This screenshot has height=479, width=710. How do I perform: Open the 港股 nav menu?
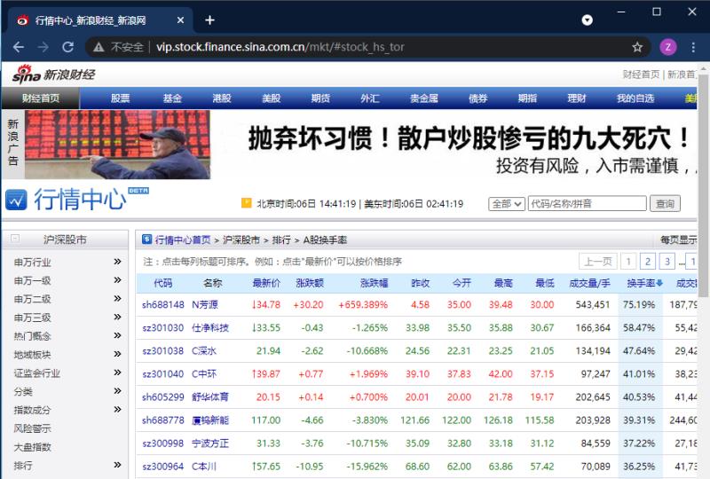[222, 98]
